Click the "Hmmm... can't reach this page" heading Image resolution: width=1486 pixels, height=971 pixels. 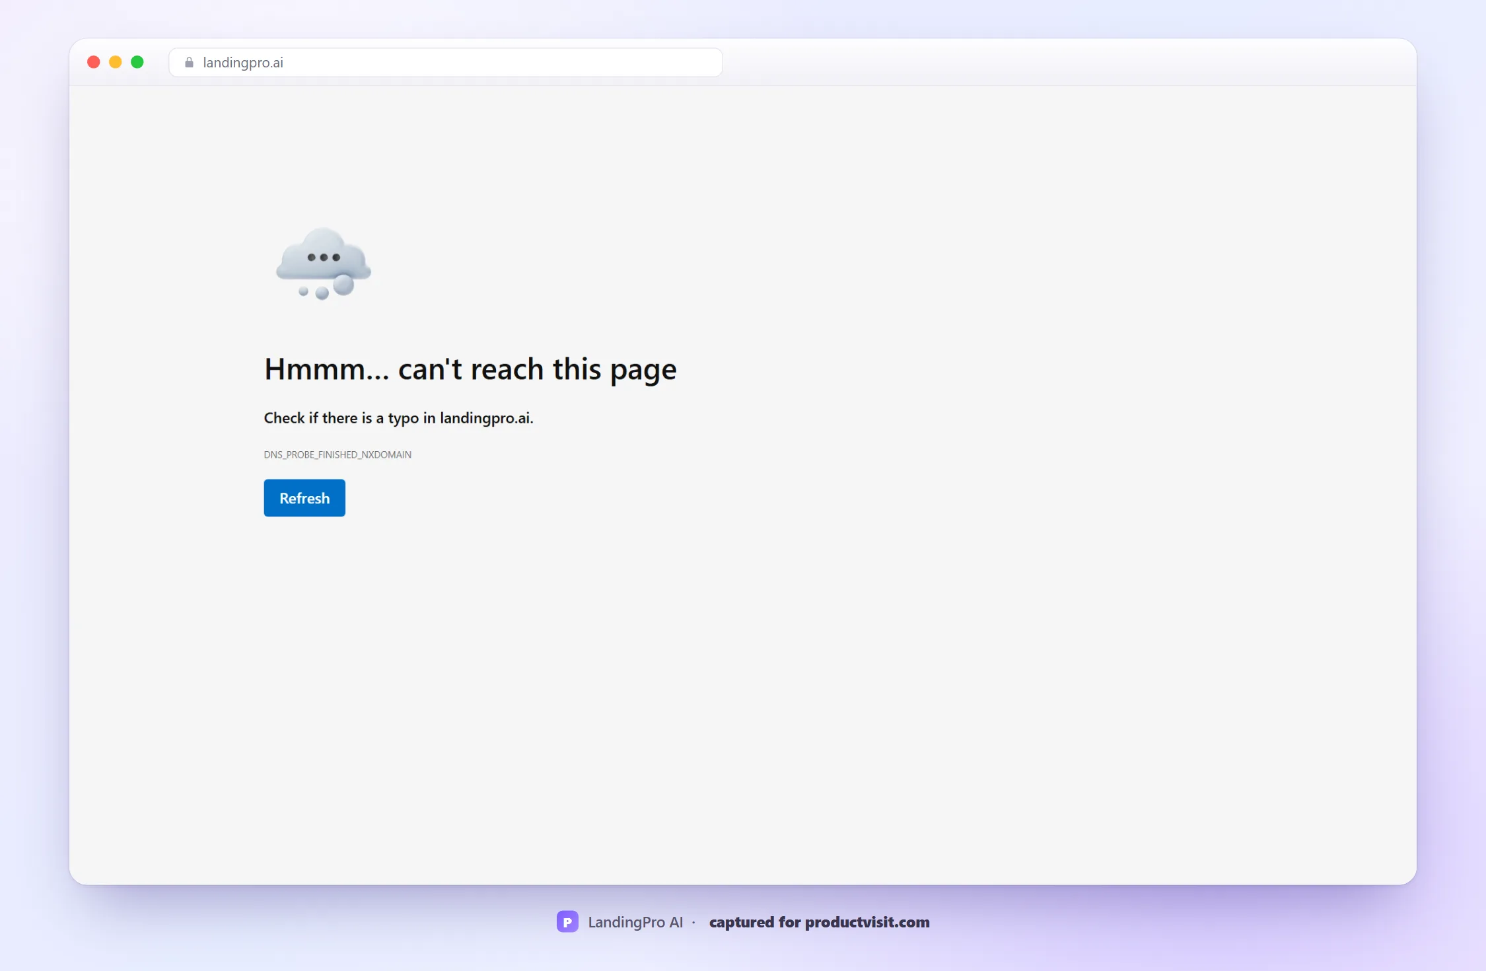coord(470,369)
